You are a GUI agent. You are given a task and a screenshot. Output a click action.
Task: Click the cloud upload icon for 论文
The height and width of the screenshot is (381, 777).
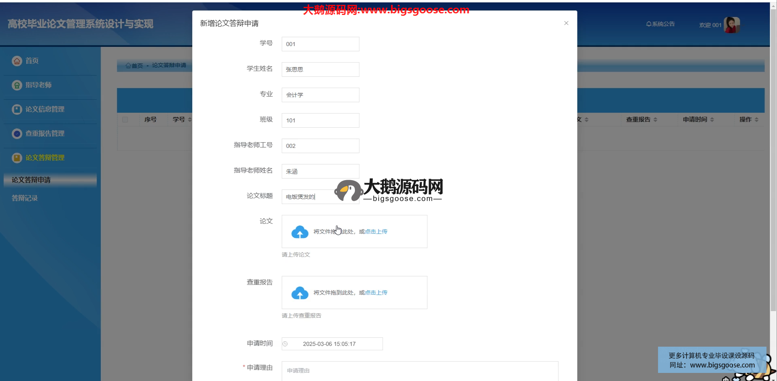click(299, 232)
